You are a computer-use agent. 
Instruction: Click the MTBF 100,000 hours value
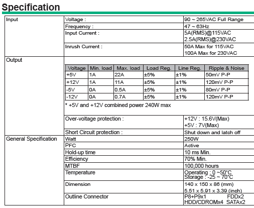tap(201, 166)
